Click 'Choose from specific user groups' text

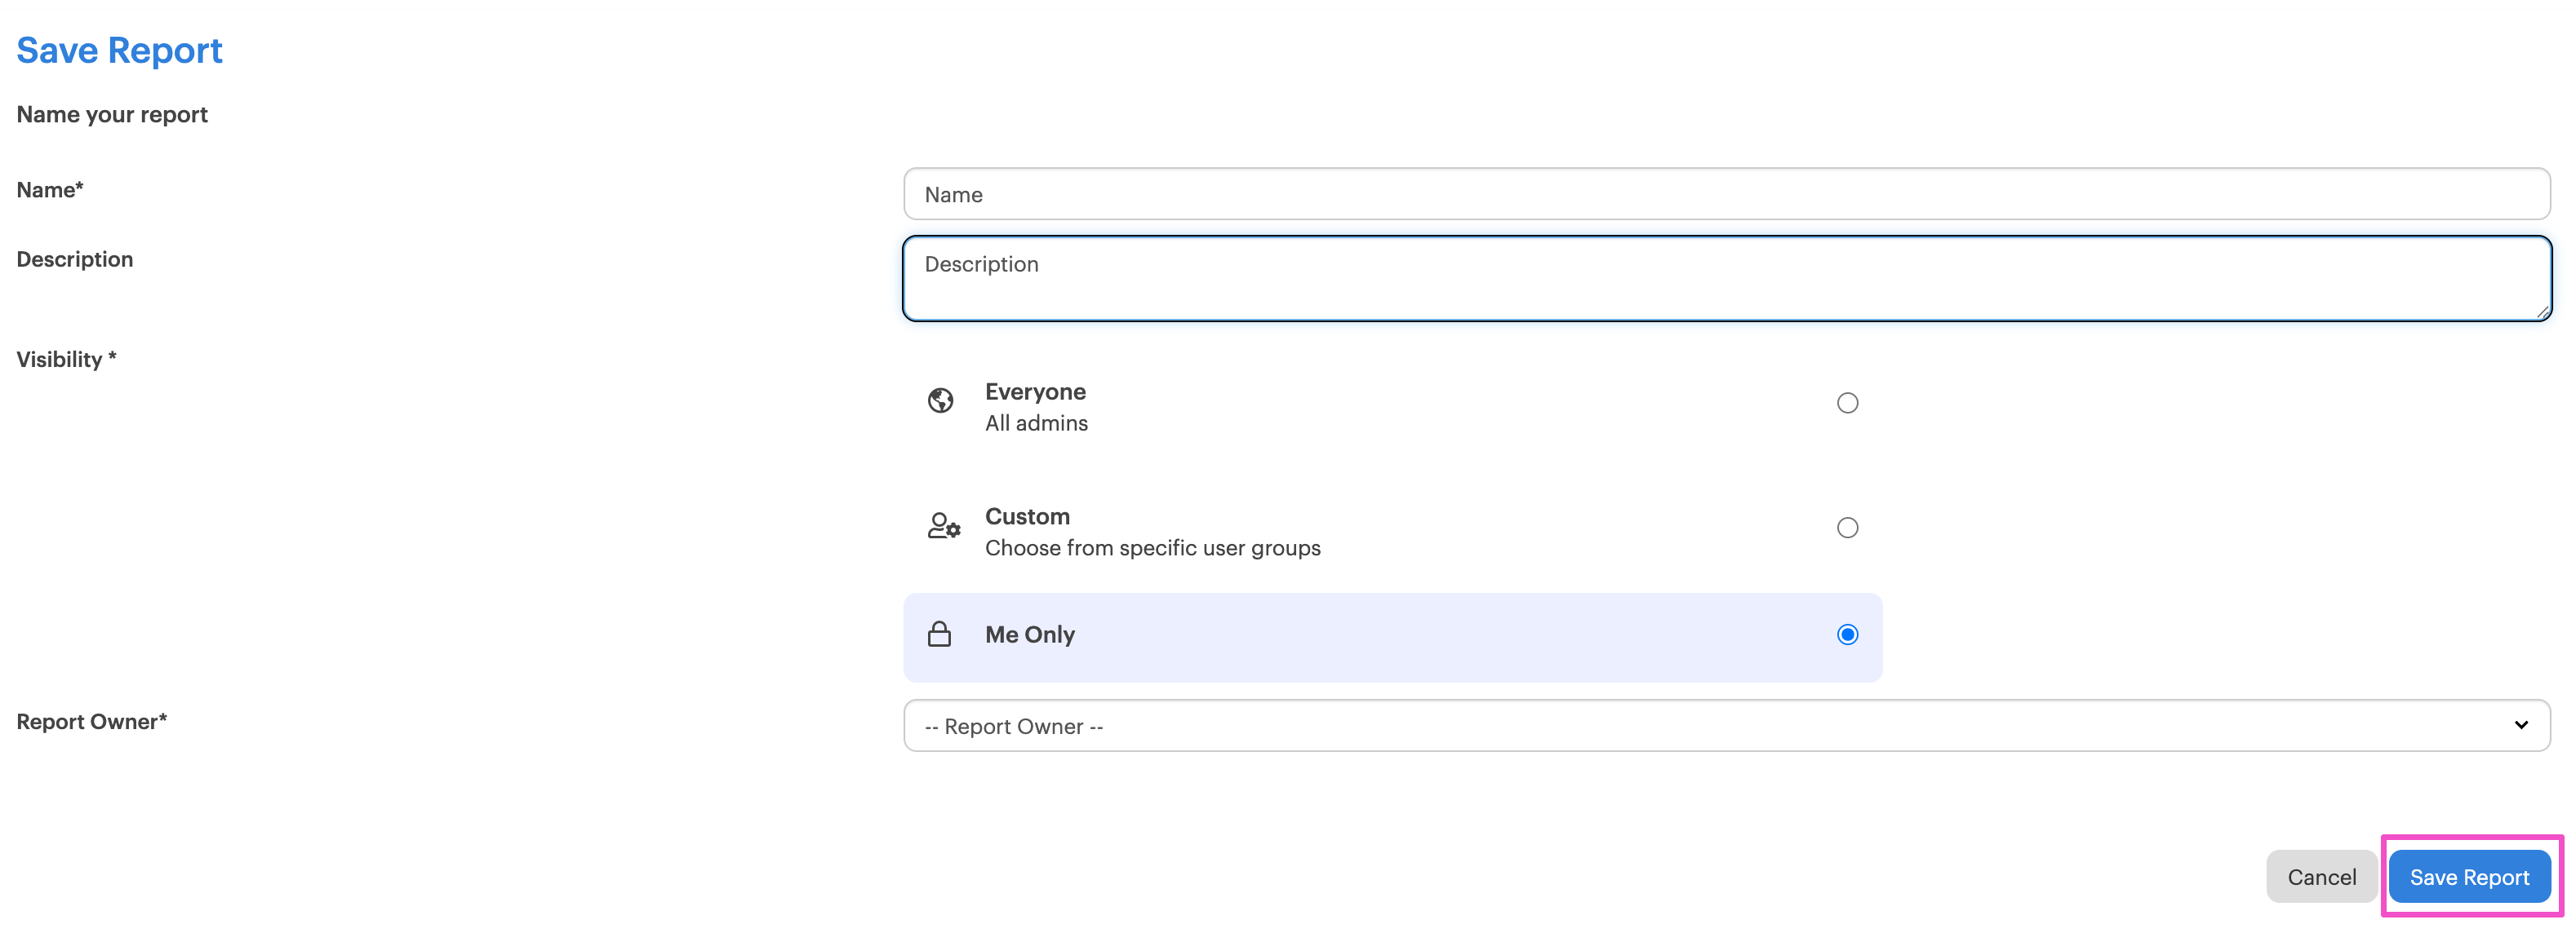pos(1152,547)
